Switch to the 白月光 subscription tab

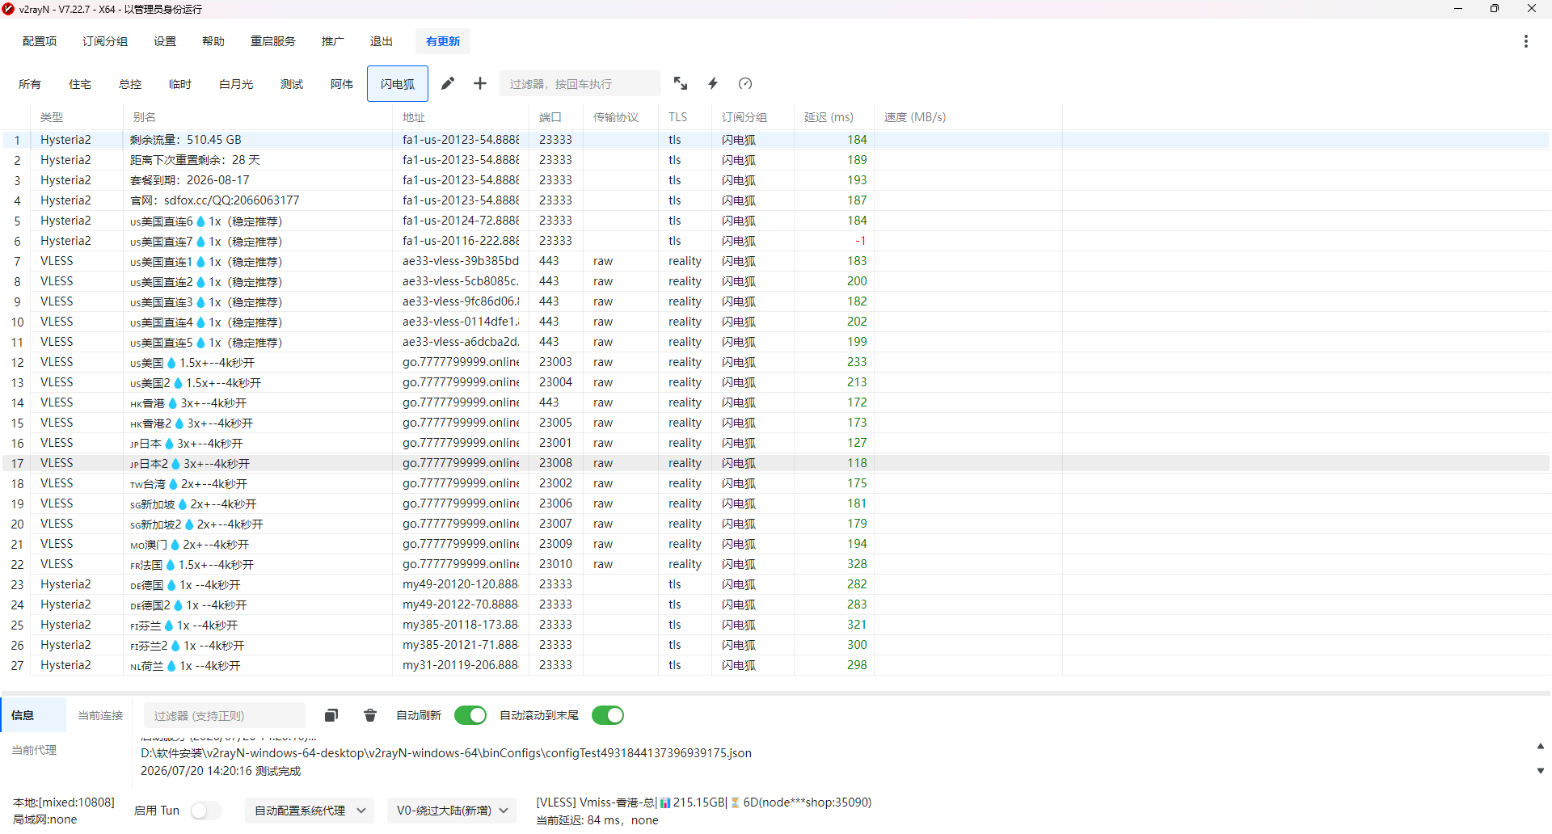point(236,84)
